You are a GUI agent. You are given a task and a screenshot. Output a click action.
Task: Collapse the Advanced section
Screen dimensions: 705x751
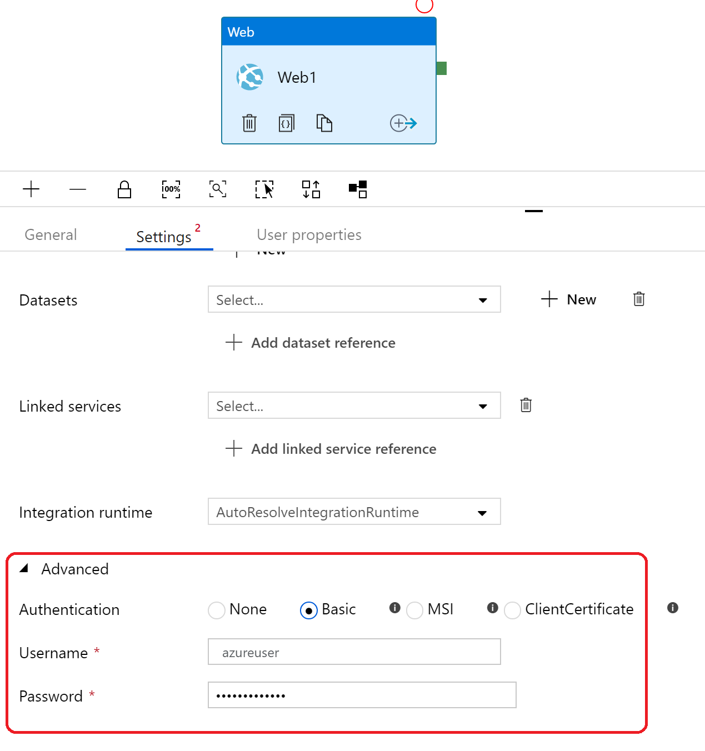tap(24, 568)
